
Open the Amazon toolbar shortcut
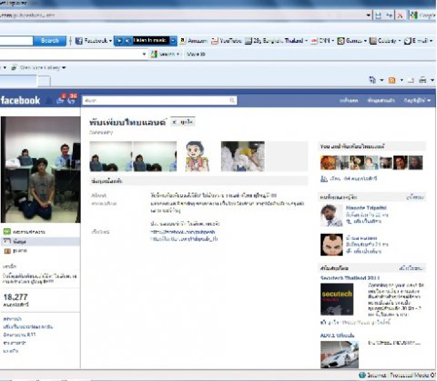193,41
